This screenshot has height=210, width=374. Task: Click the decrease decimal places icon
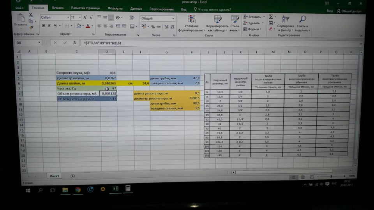click(172, 27)
